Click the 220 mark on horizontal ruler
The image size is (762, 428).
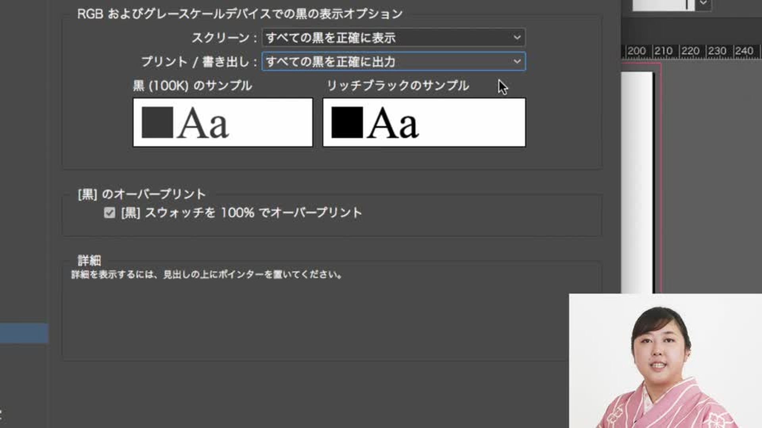coord(690,51)
